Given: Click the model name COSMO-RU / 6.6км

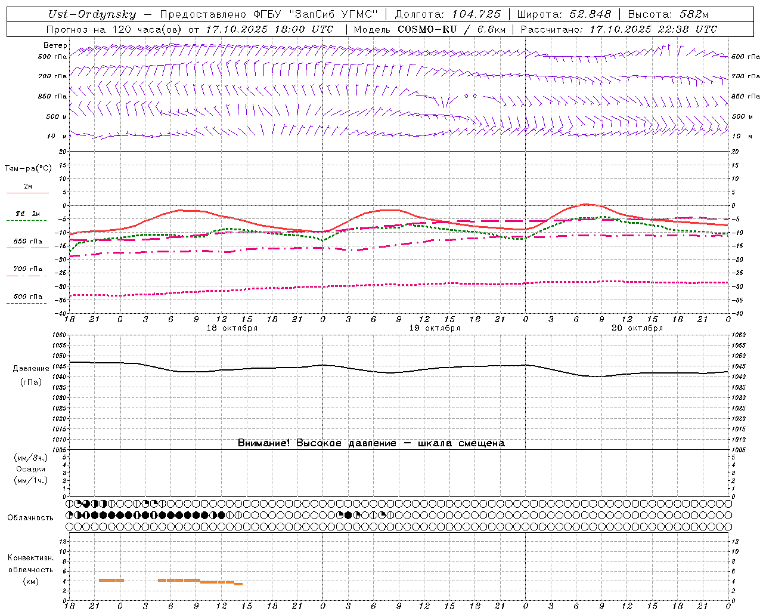Looking at the screenshot, I should (451, 29).
